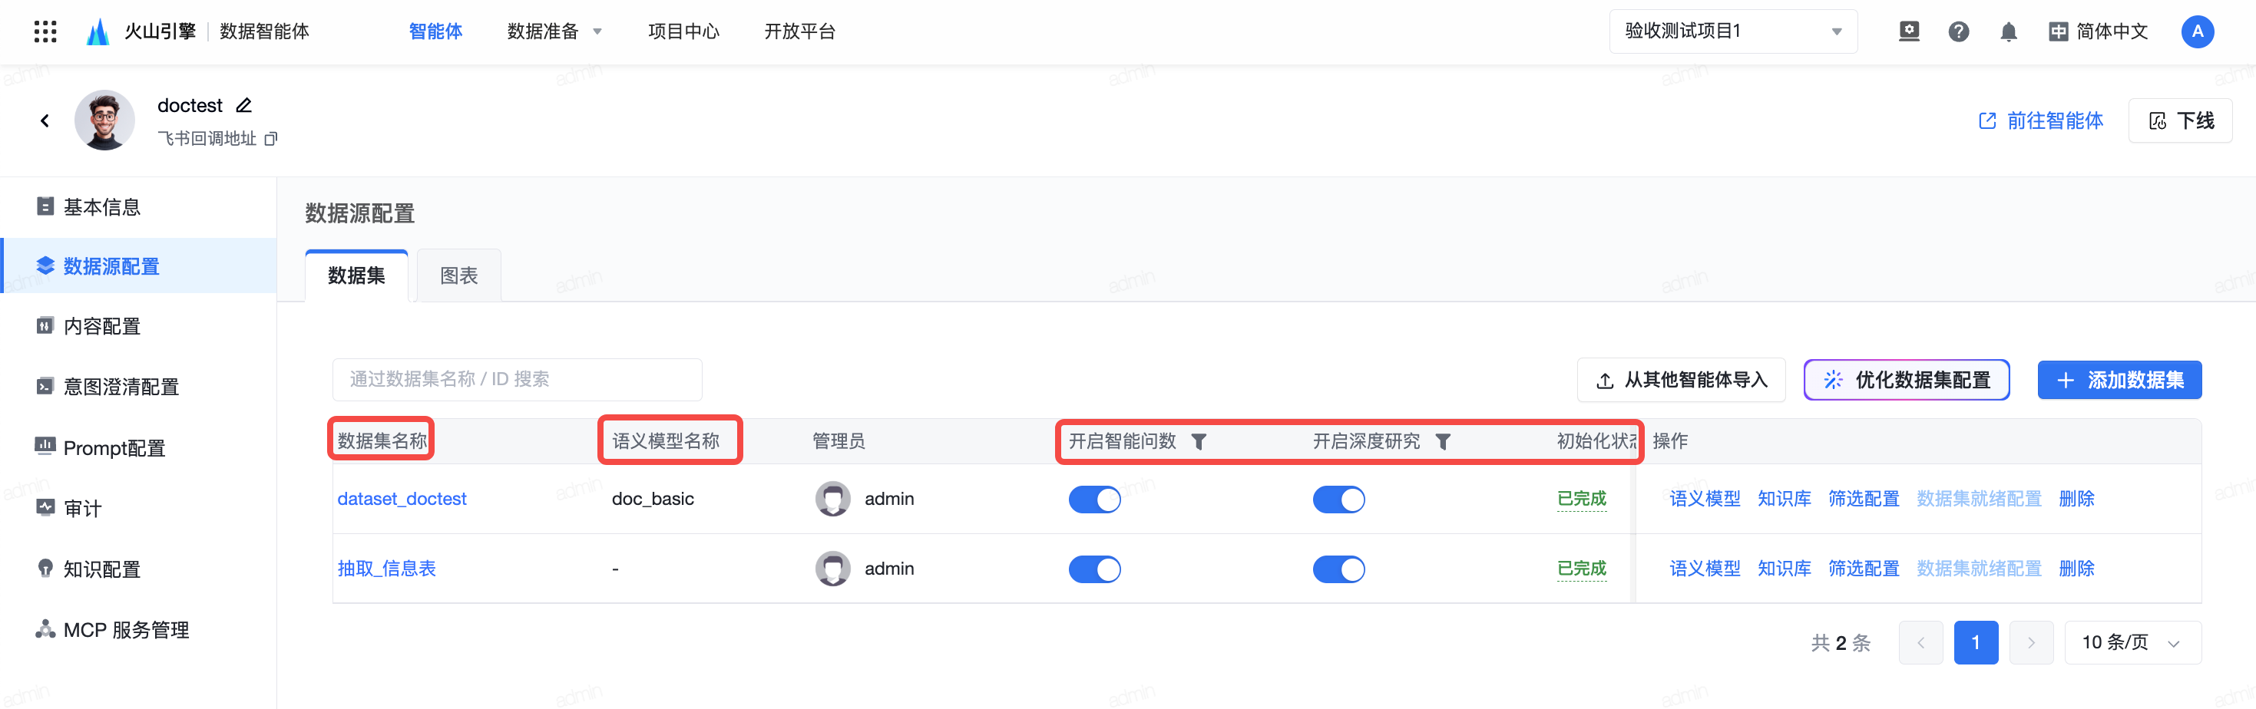Click the dataset name search field
Viewport: 2256px width, 709px height.
[517, 380]
